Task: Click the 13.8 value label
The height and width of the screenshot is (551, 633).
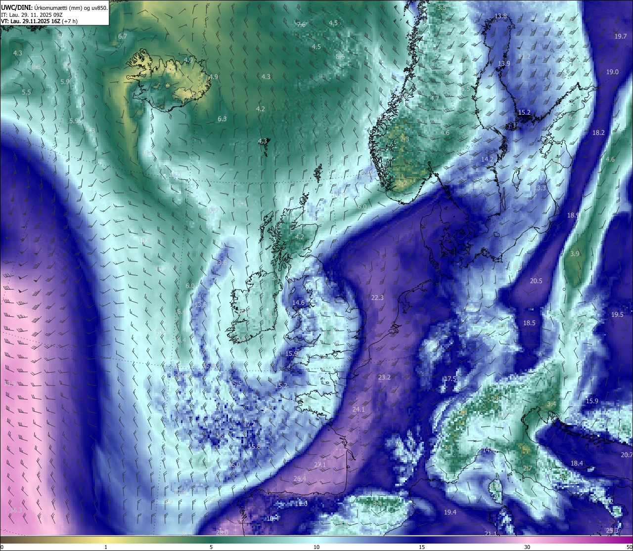Action: pyautogui.click(x=500, y=16)
